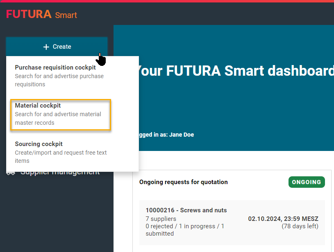Viewport: 334px width, 252px height.
Task: Click the 78 days left indicator
Action: (x=300, y=226)
